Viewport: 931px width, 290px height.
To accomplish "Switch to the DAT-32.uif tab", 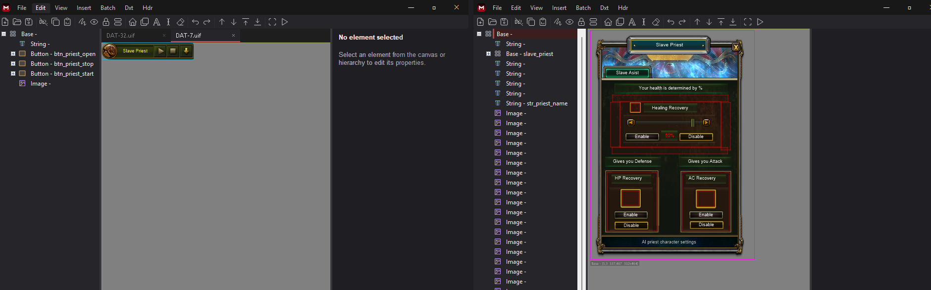I will [x=121, y=36].
